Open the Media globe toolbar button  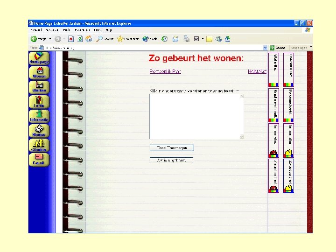(150, 39)
